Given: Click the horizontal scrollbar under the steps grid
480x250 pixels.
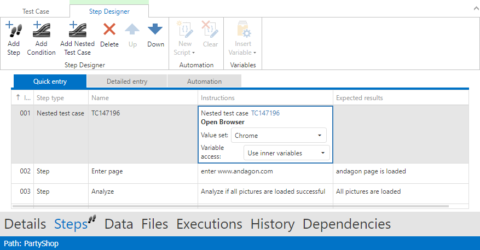Looking at the screenshot, I should [x=230, y=206].
